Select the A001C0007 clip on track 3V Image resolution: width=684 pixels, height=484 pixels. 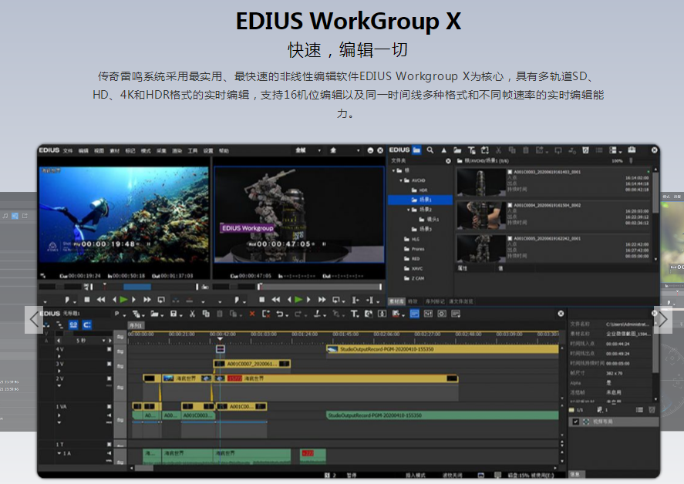pyautogui.click(x=251, y=364)
